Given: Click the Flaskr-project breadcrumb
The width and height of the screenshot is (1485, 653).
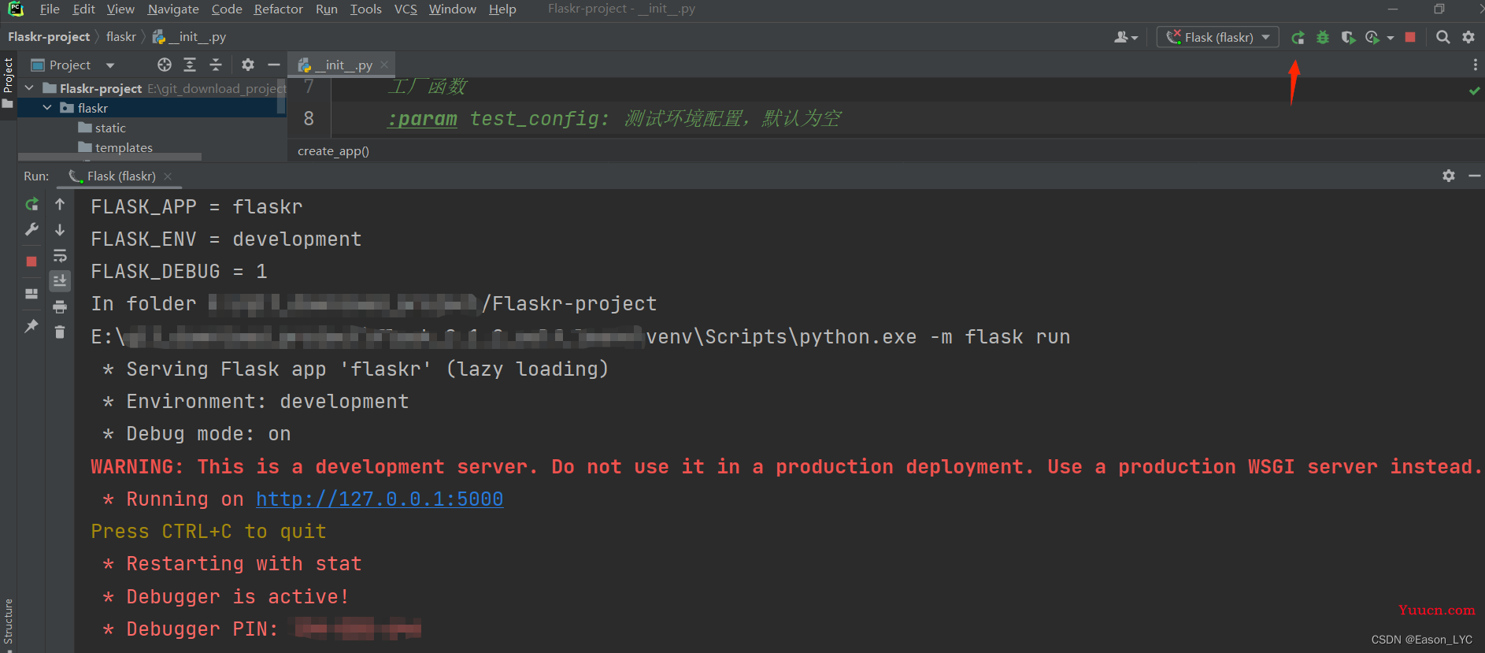Looking at the screenshot, I should (x=49, y=37).
